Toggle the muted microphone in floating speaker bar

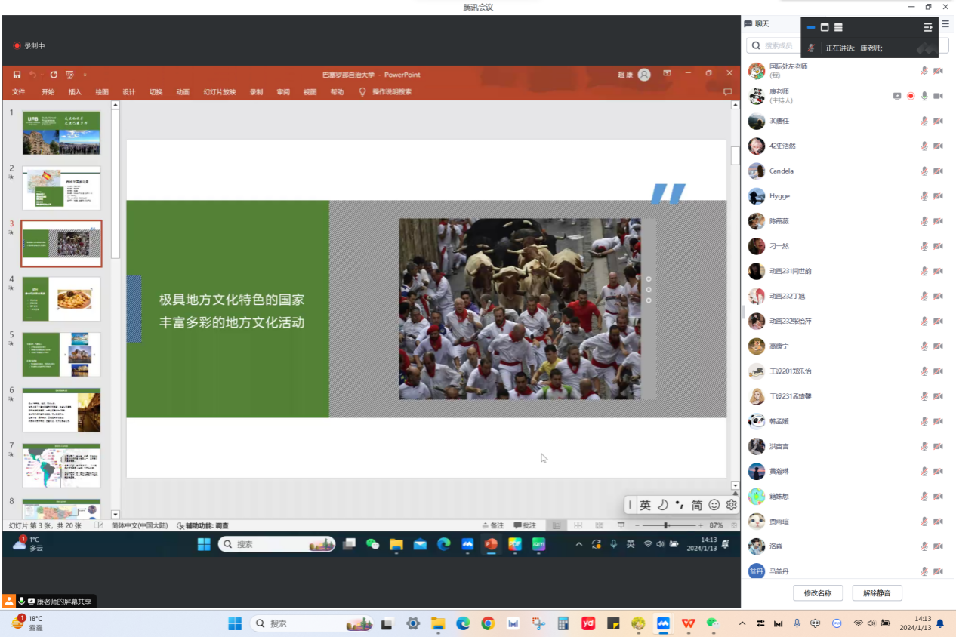point(811,48)
